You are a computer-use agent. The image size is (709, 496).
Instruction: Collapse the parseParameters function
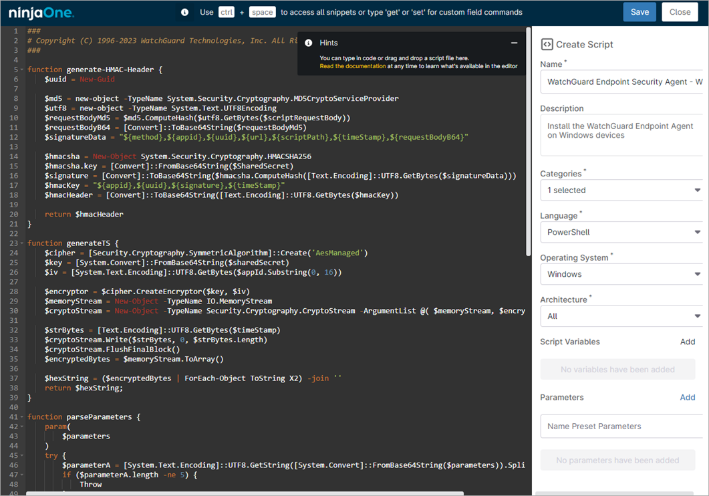20,416
